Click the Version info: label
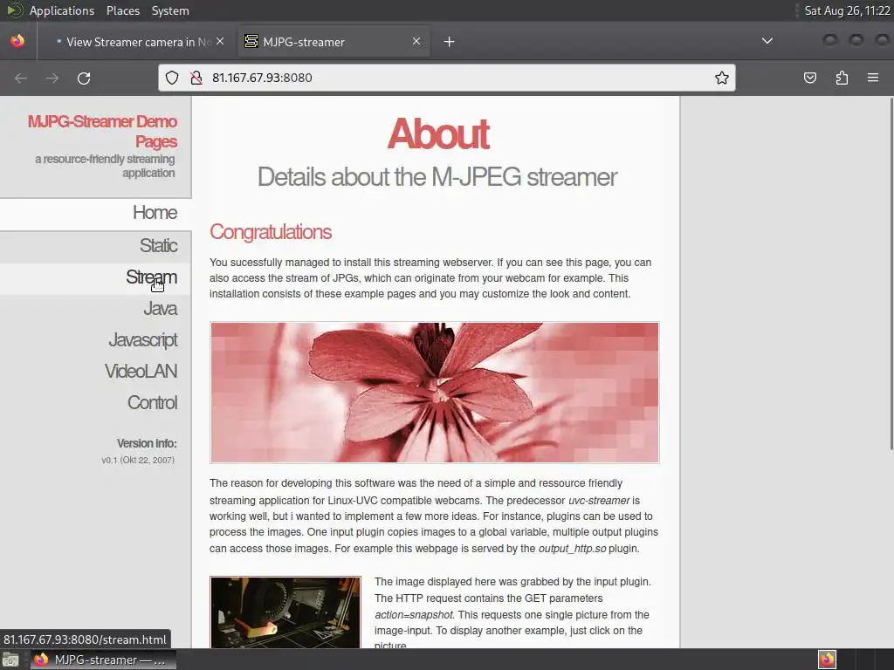The width and height of the screenshot is (894, 670). click(147, 443)
